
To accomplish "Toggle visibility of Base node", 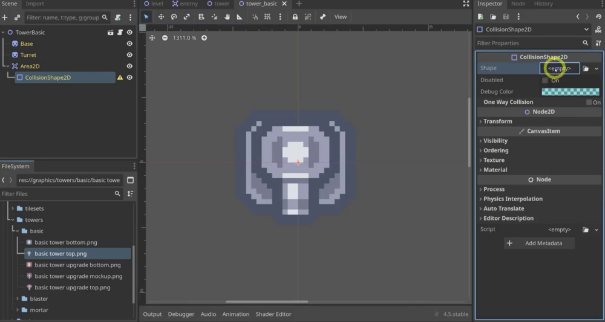I will (x=129, y=43).
